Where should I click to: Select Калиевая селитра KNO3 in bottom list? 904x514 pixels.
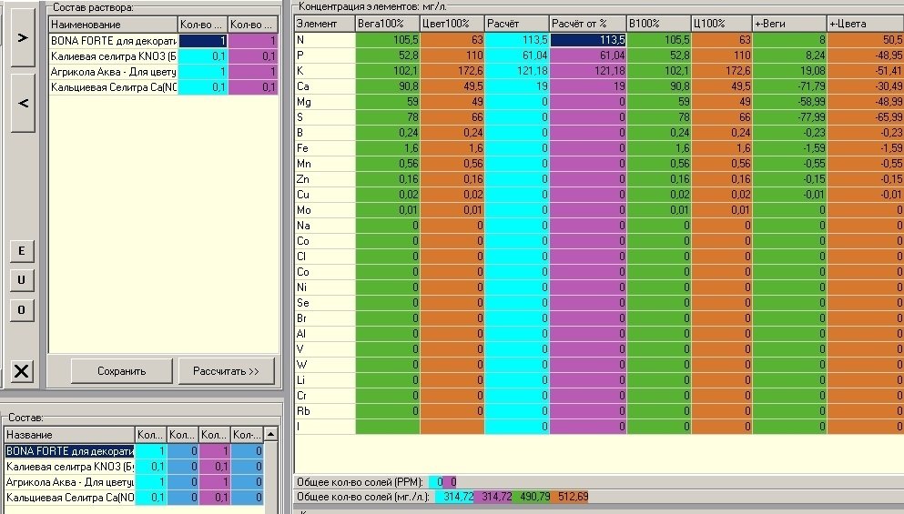[134, 466]
